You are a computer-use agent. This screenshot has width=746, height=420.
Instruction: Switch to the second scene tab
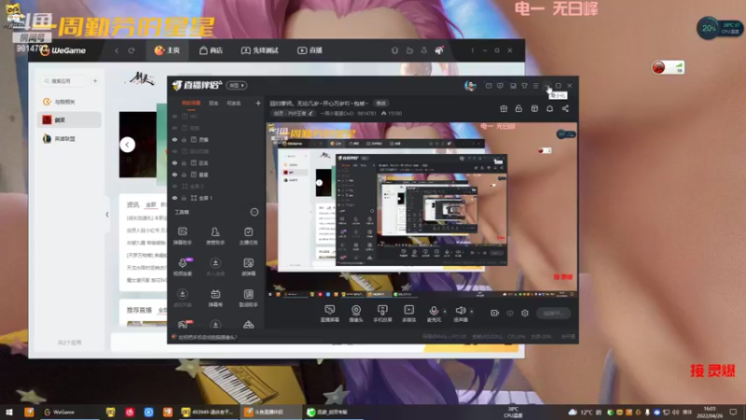pos(214,103)
